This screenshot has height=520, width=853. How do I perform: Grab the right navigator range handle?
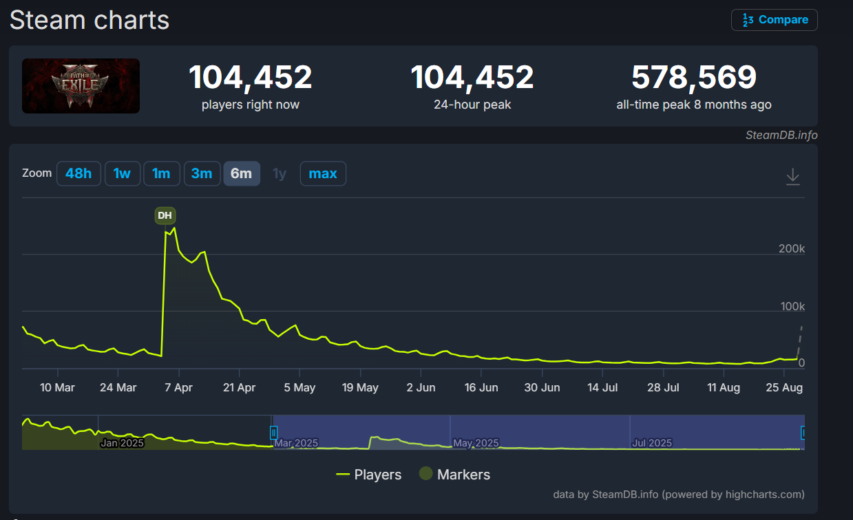803,433
